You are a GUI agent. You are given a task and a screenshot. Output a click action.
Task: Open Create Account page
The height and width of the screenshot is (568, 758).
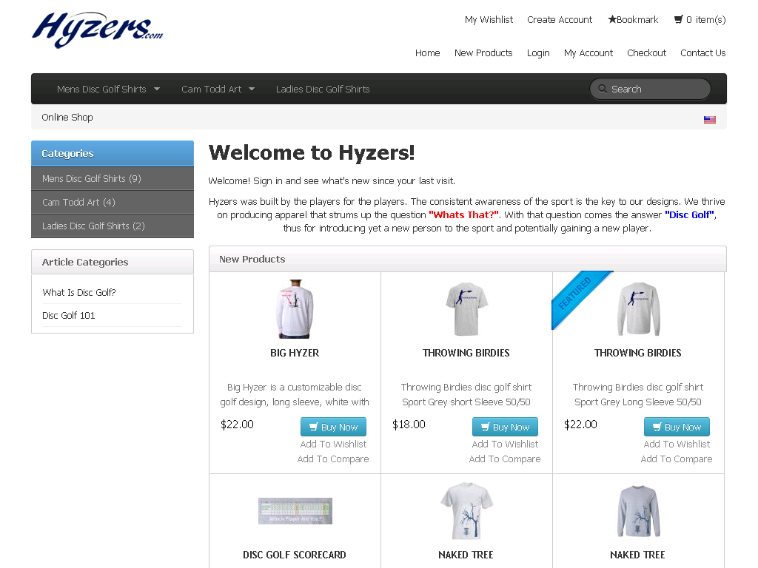pyautogui.click(x=560, y=19)
